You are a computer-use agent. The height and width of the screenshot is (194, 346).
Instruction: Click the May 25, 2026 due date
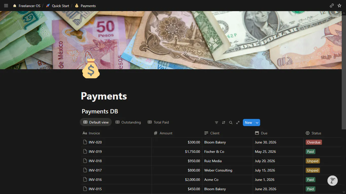click(x=265, y=152)
